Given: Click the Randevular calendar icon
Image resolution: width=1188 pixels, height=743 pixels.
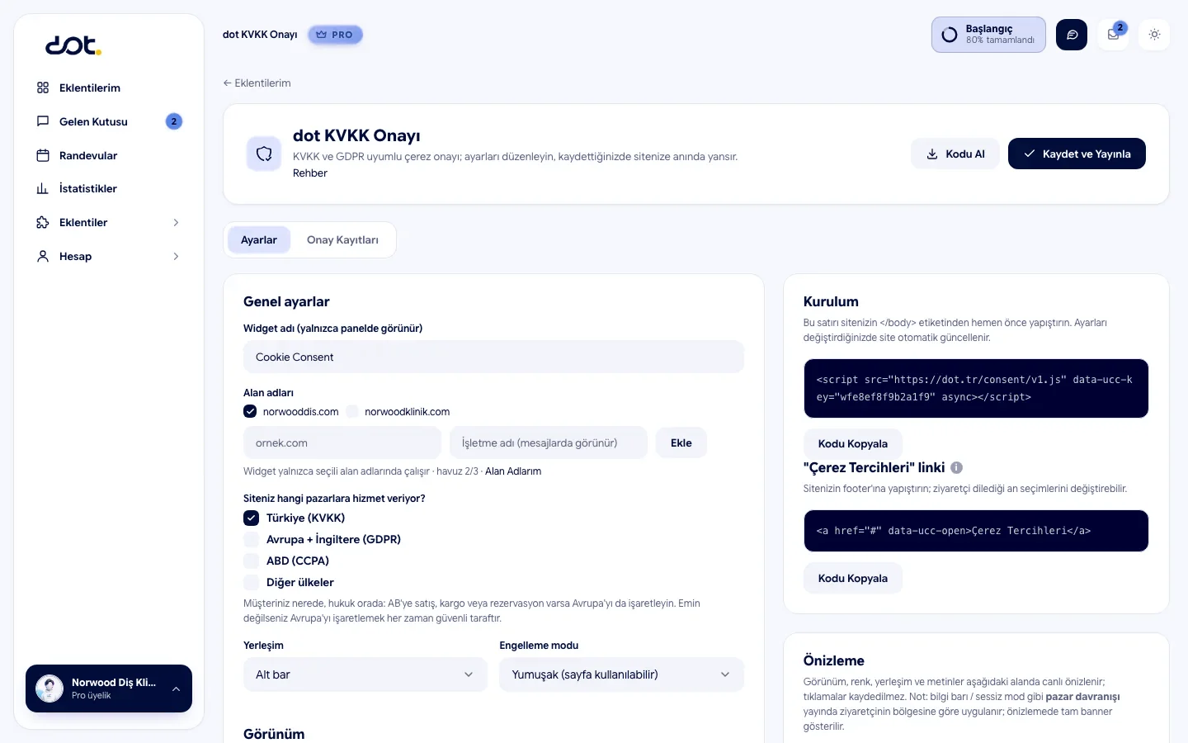Looking at the screenshot, I should point(43,155).
